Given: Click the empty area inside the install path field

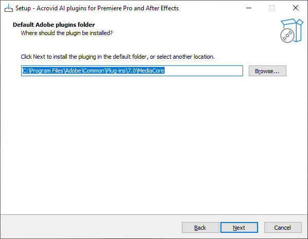Looking at the screenshot, I should click(203, 71).
